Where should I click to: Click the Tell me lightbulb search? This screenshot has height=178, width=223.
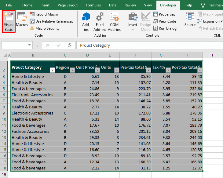tap(203, 5)
